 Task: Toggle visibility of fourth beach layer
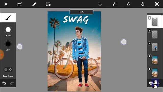(150, 56)
